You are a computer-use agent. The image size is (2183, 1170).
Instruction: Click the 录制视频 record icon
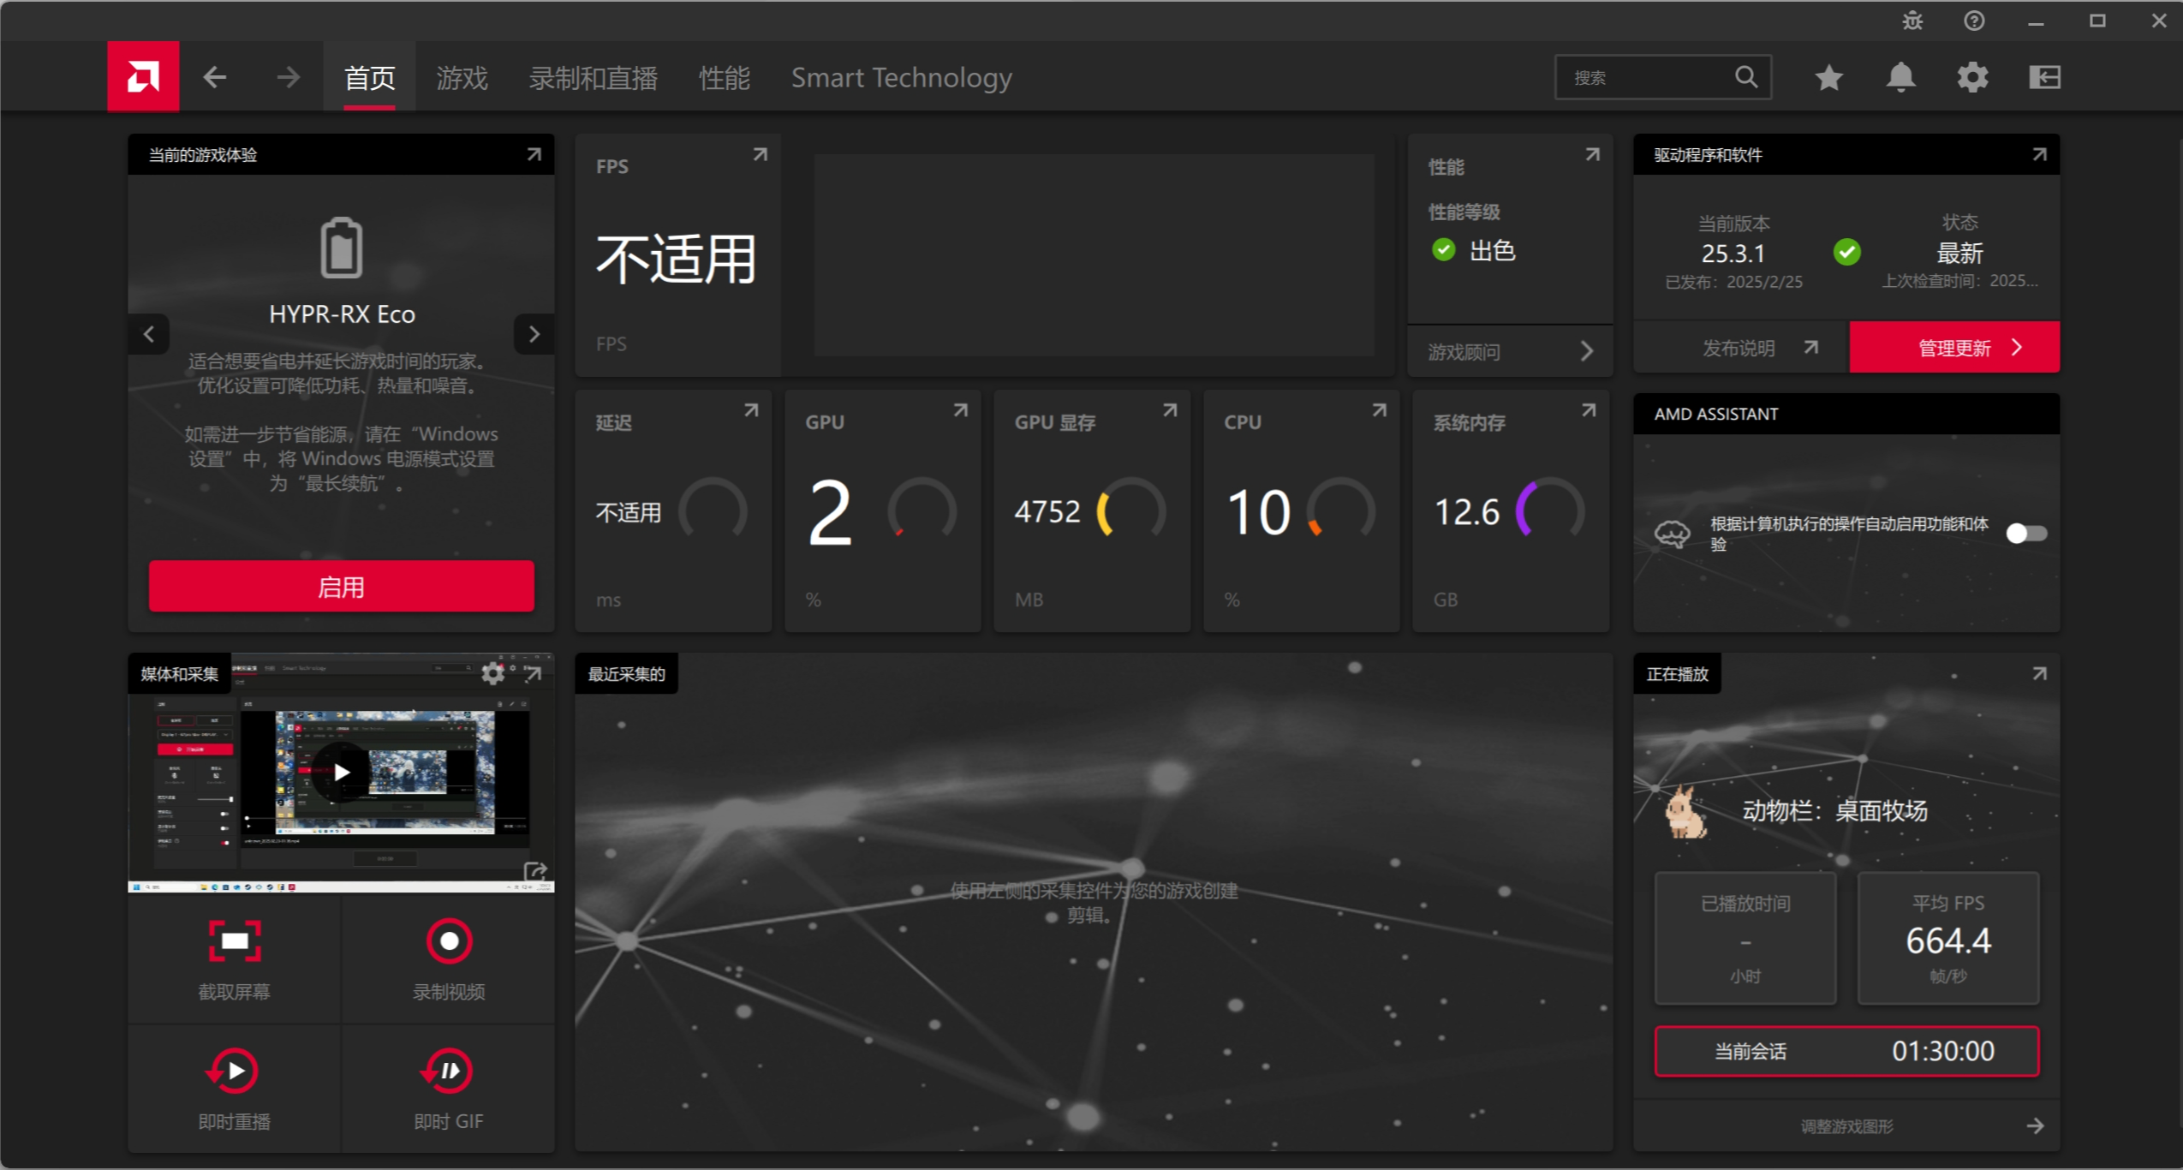click(449, 941)
